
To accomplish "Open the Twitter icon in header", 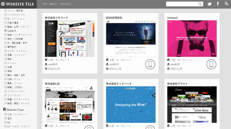I will click(x=209, y=4).
